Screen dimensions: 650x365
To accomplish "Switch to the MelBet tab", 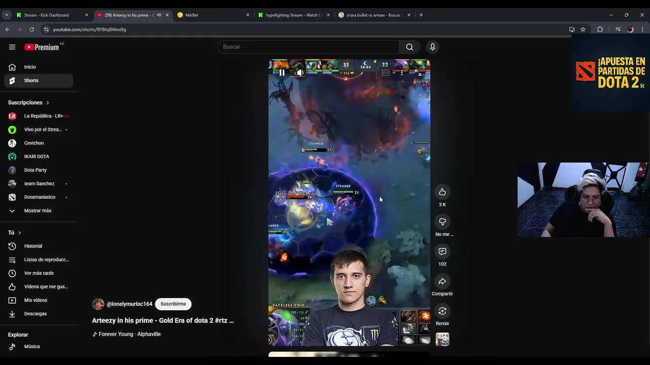I will [213, 15].
